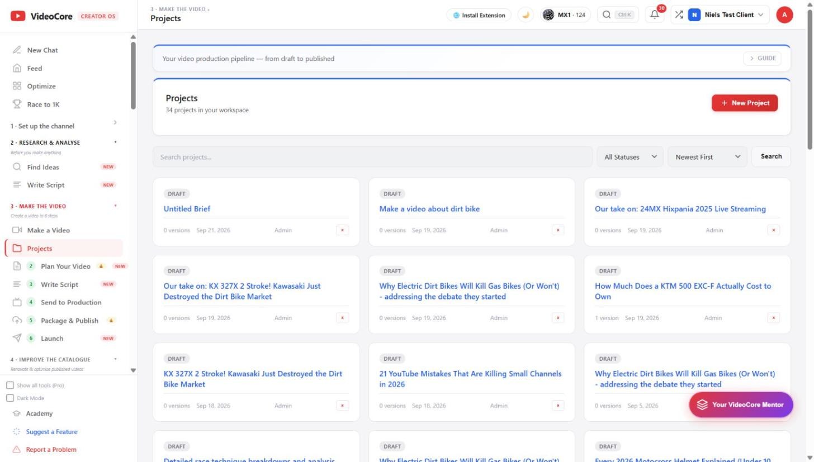
Task: Click sidebar scroll-down arrow
Action: (x=133, y=370)
